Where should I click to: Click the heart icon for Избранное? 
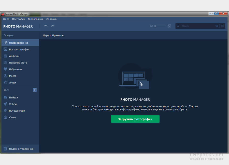click(5, 69)
